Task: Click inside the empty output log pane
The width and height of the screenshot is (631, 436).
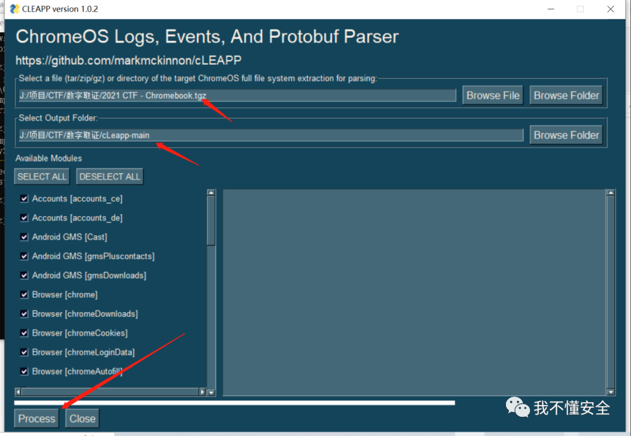Action: point(414,292)
